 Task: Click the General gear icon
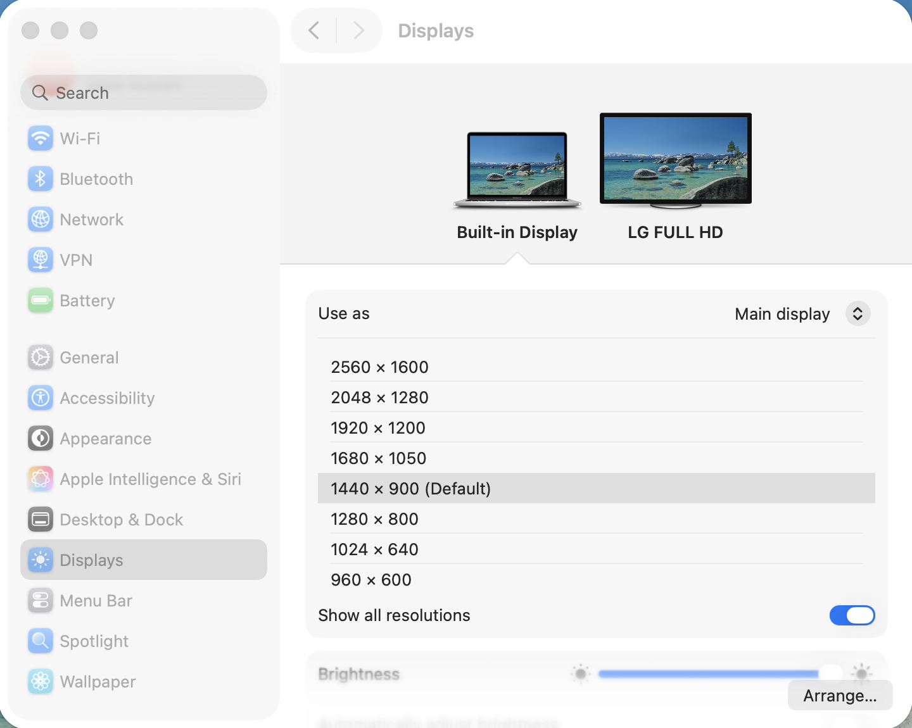(41, 358)
